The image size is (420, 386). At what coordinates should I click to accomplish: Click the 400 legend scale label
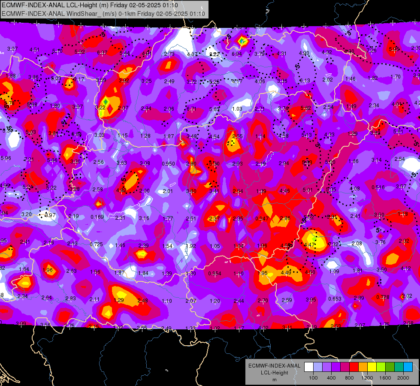tap(331, 378)
